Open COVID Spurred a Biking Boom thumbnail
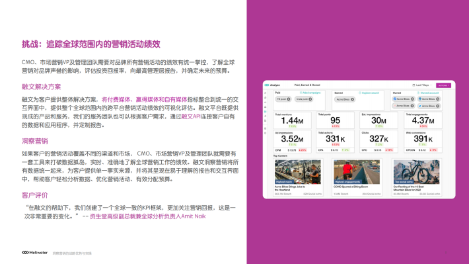Screen dimensions: 469x264 [357, 172]
